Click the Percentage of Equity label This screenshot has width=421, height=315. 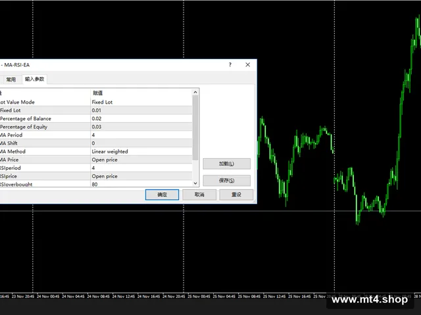click(x=24, y=127)
